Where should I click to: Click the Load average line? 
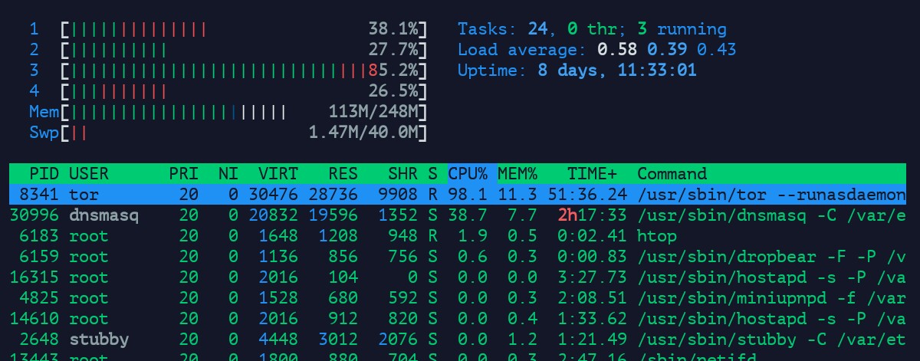tap(597, 51)
